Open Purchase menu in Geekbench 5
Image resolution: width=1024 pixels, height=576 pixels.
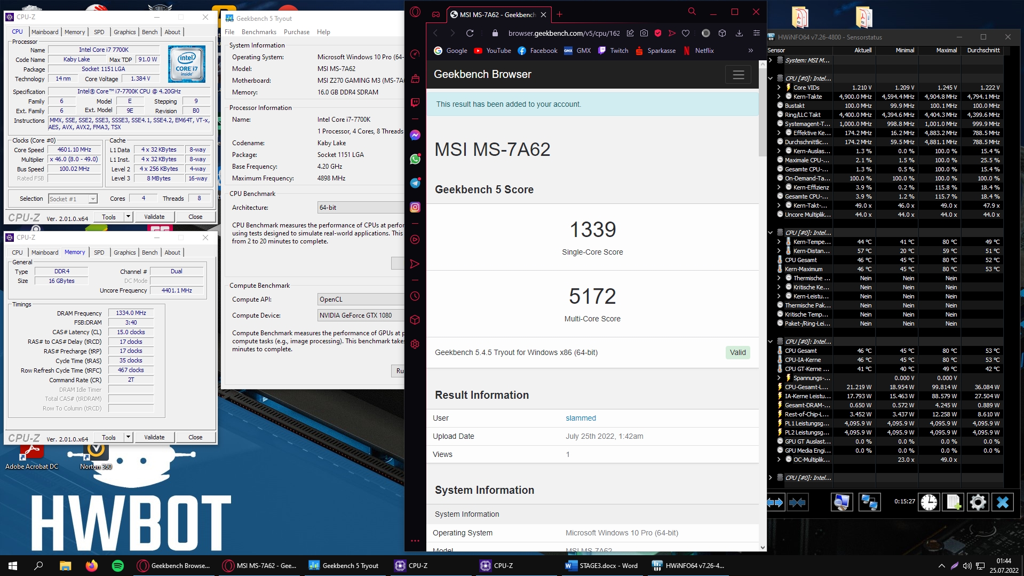pyautogui.click(x=297, y=32)
